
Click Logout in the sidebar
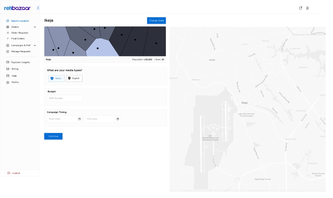point(16,173)
